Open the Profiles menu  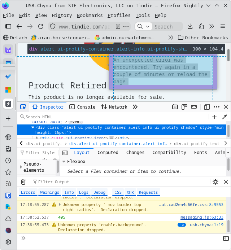tap(119, 16)
